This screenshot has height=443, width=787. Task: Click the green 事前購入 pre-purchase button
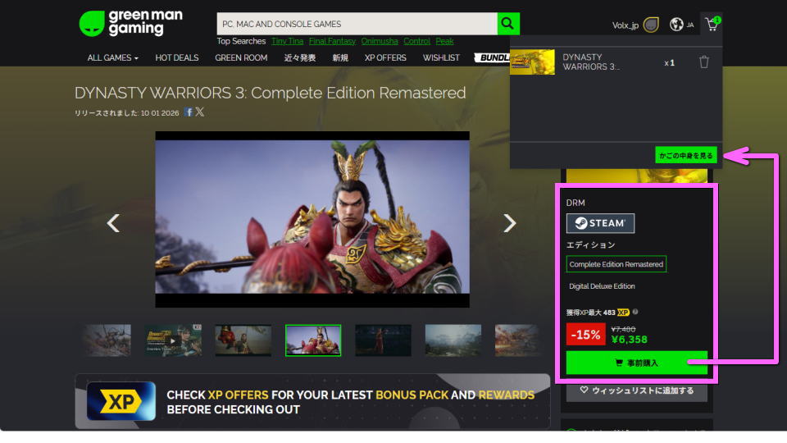pos(636,363)
